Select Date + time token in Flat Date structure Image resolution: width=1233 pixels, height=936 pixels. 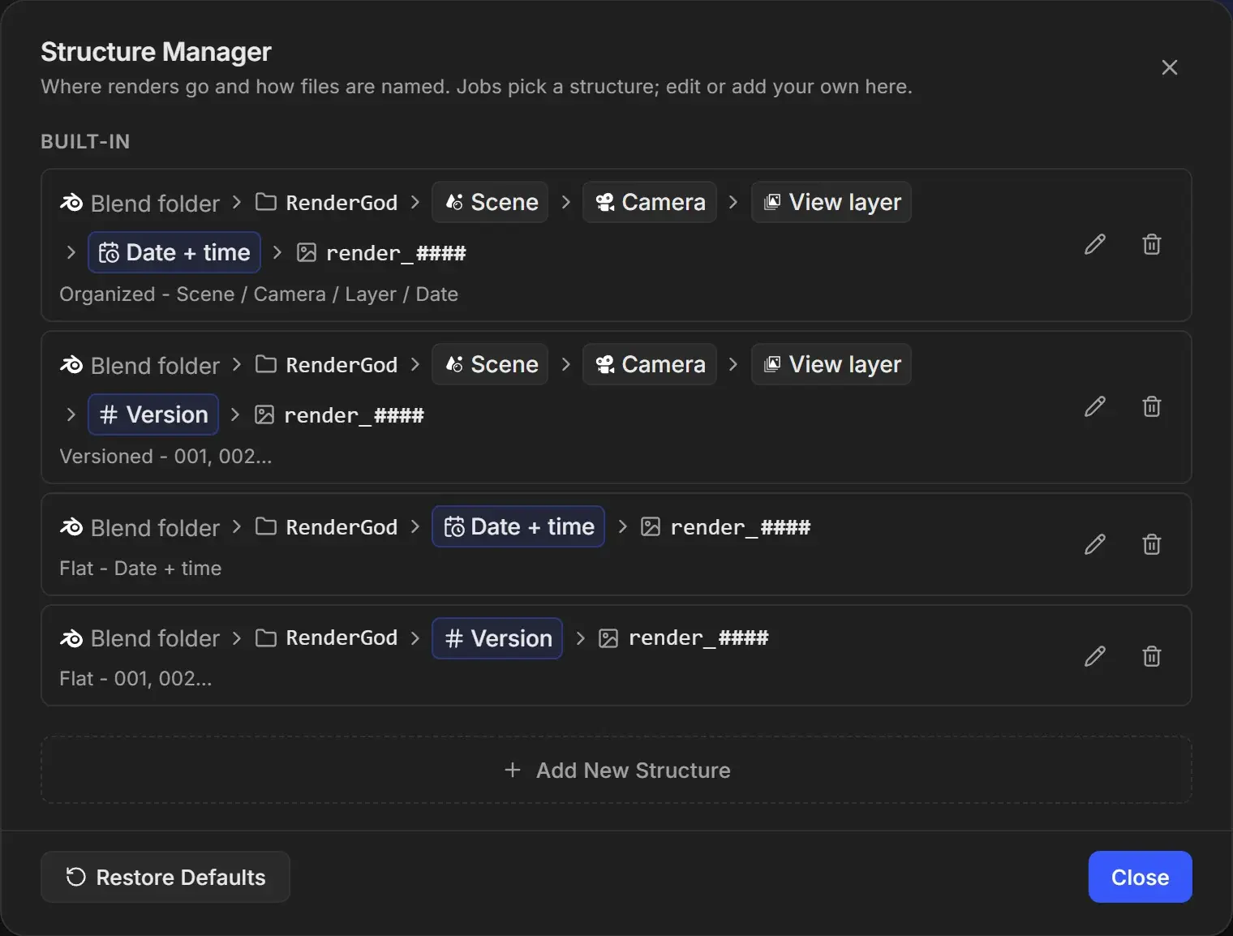tap(518, 526)
